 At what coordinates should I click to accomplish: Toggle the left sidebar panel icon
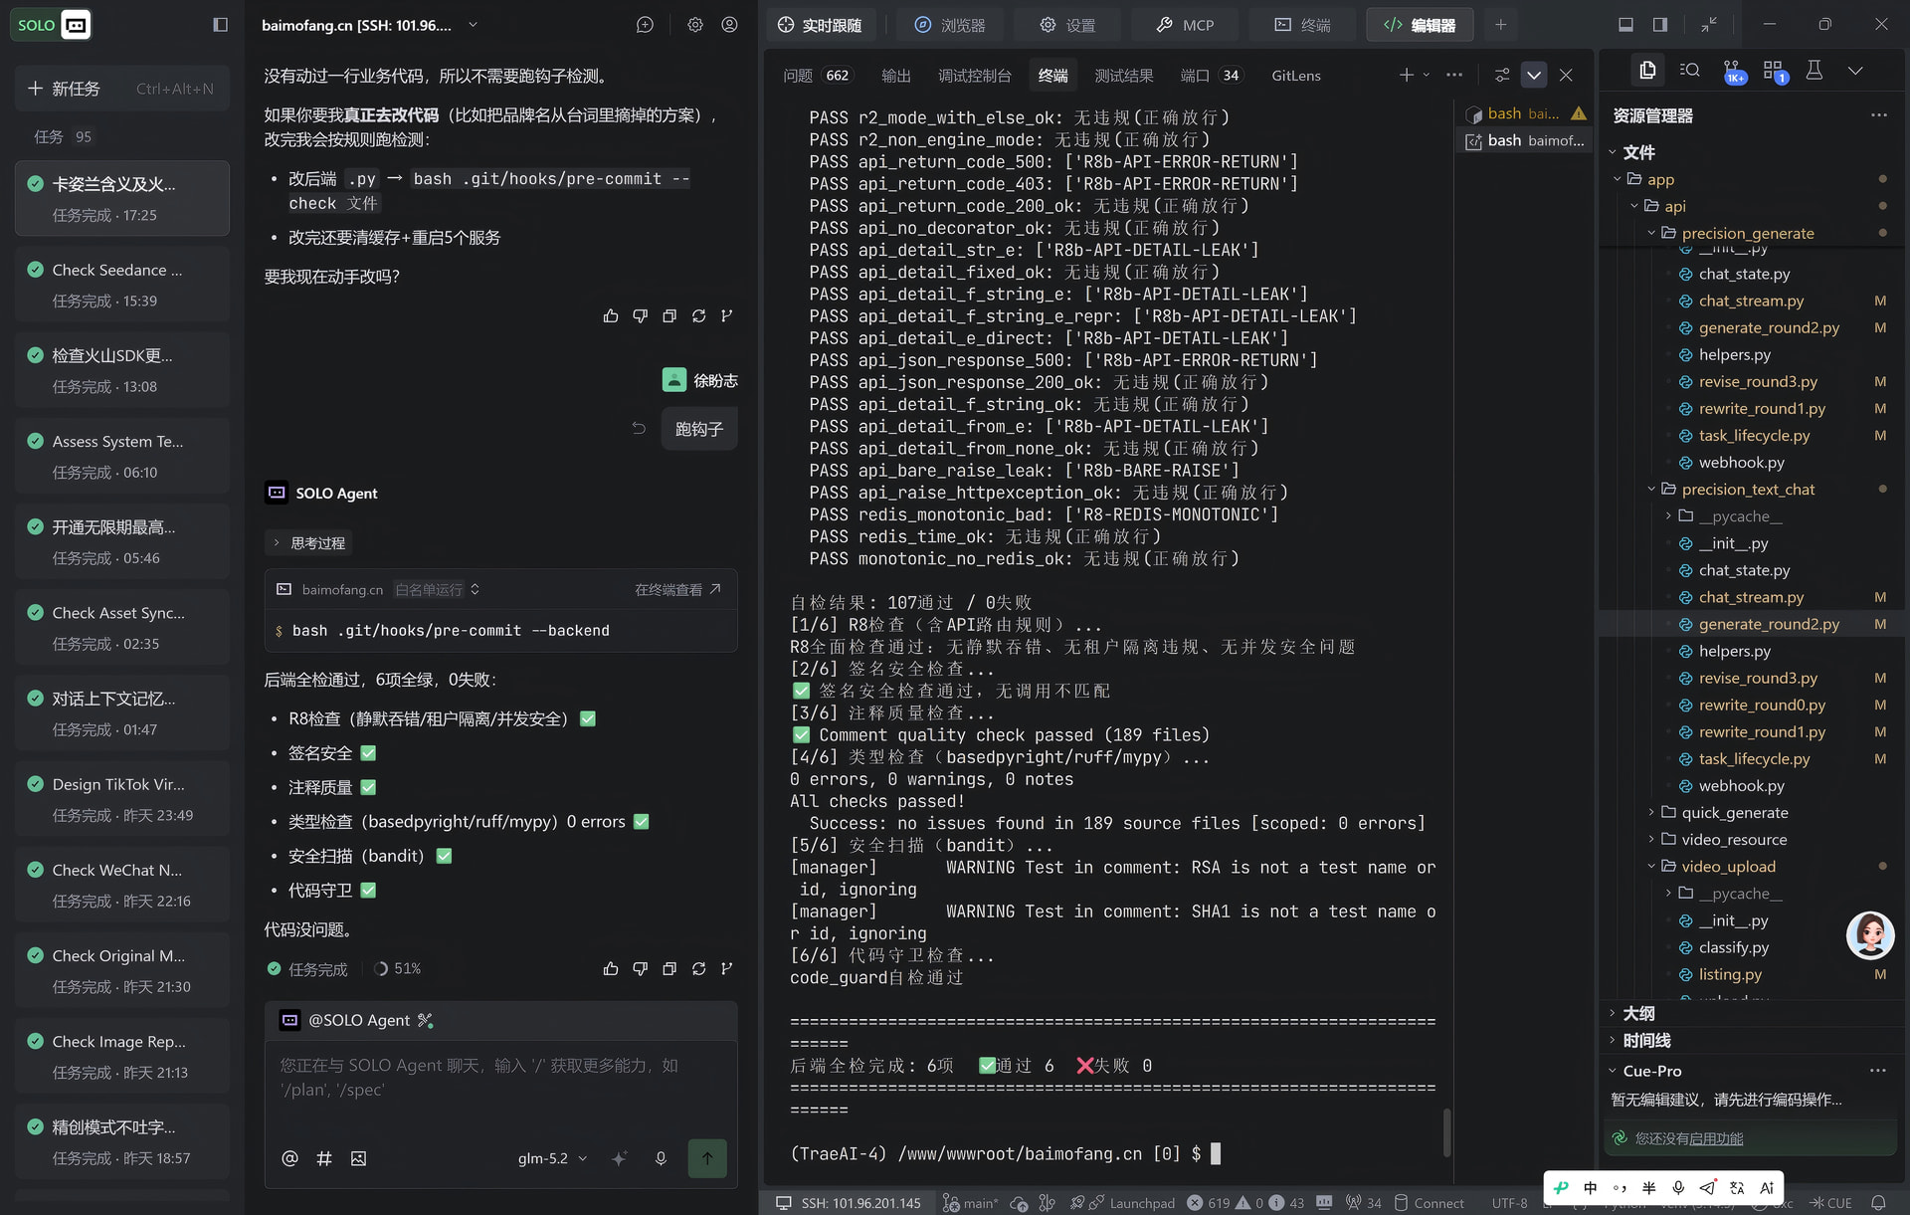(x=220, y=25)
